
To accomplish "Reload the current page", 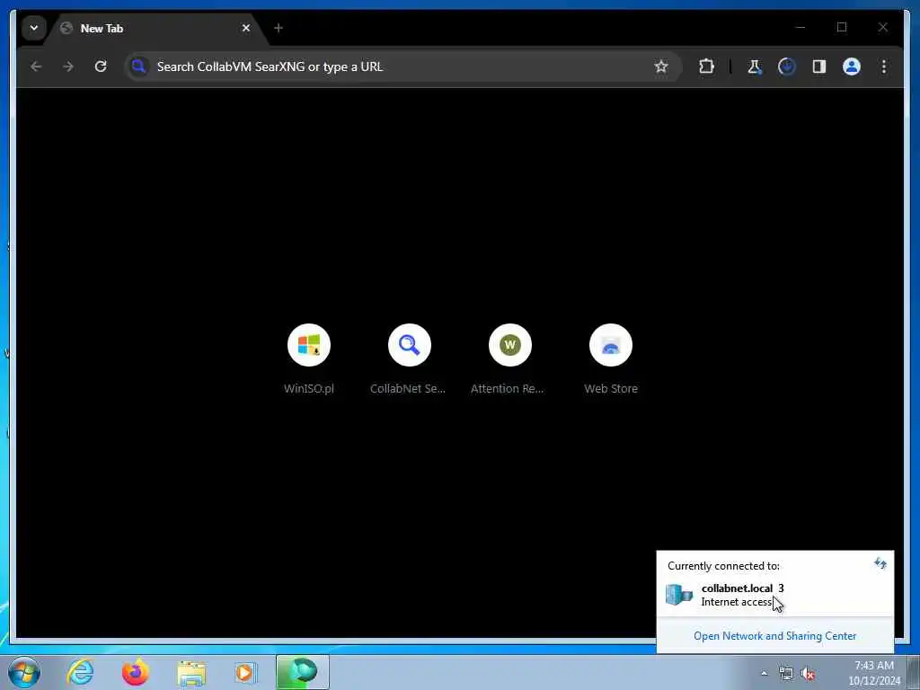I will tap(101, 66).
